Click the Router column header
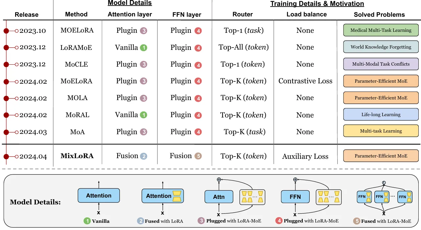 [x=242, y=14]
